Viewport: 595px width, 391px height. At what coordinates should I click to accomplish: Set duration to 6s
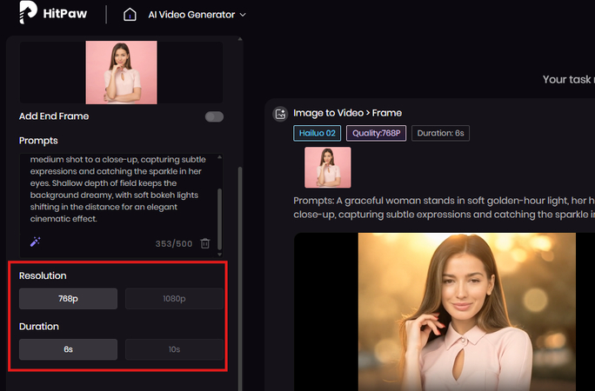[68, 349]
